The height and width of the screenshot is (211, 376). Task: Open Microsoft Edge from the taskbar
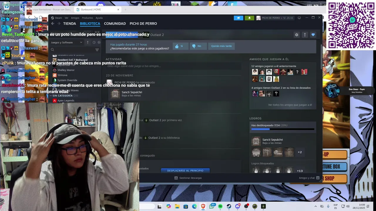pyautogui.click(x=194, y=207)
